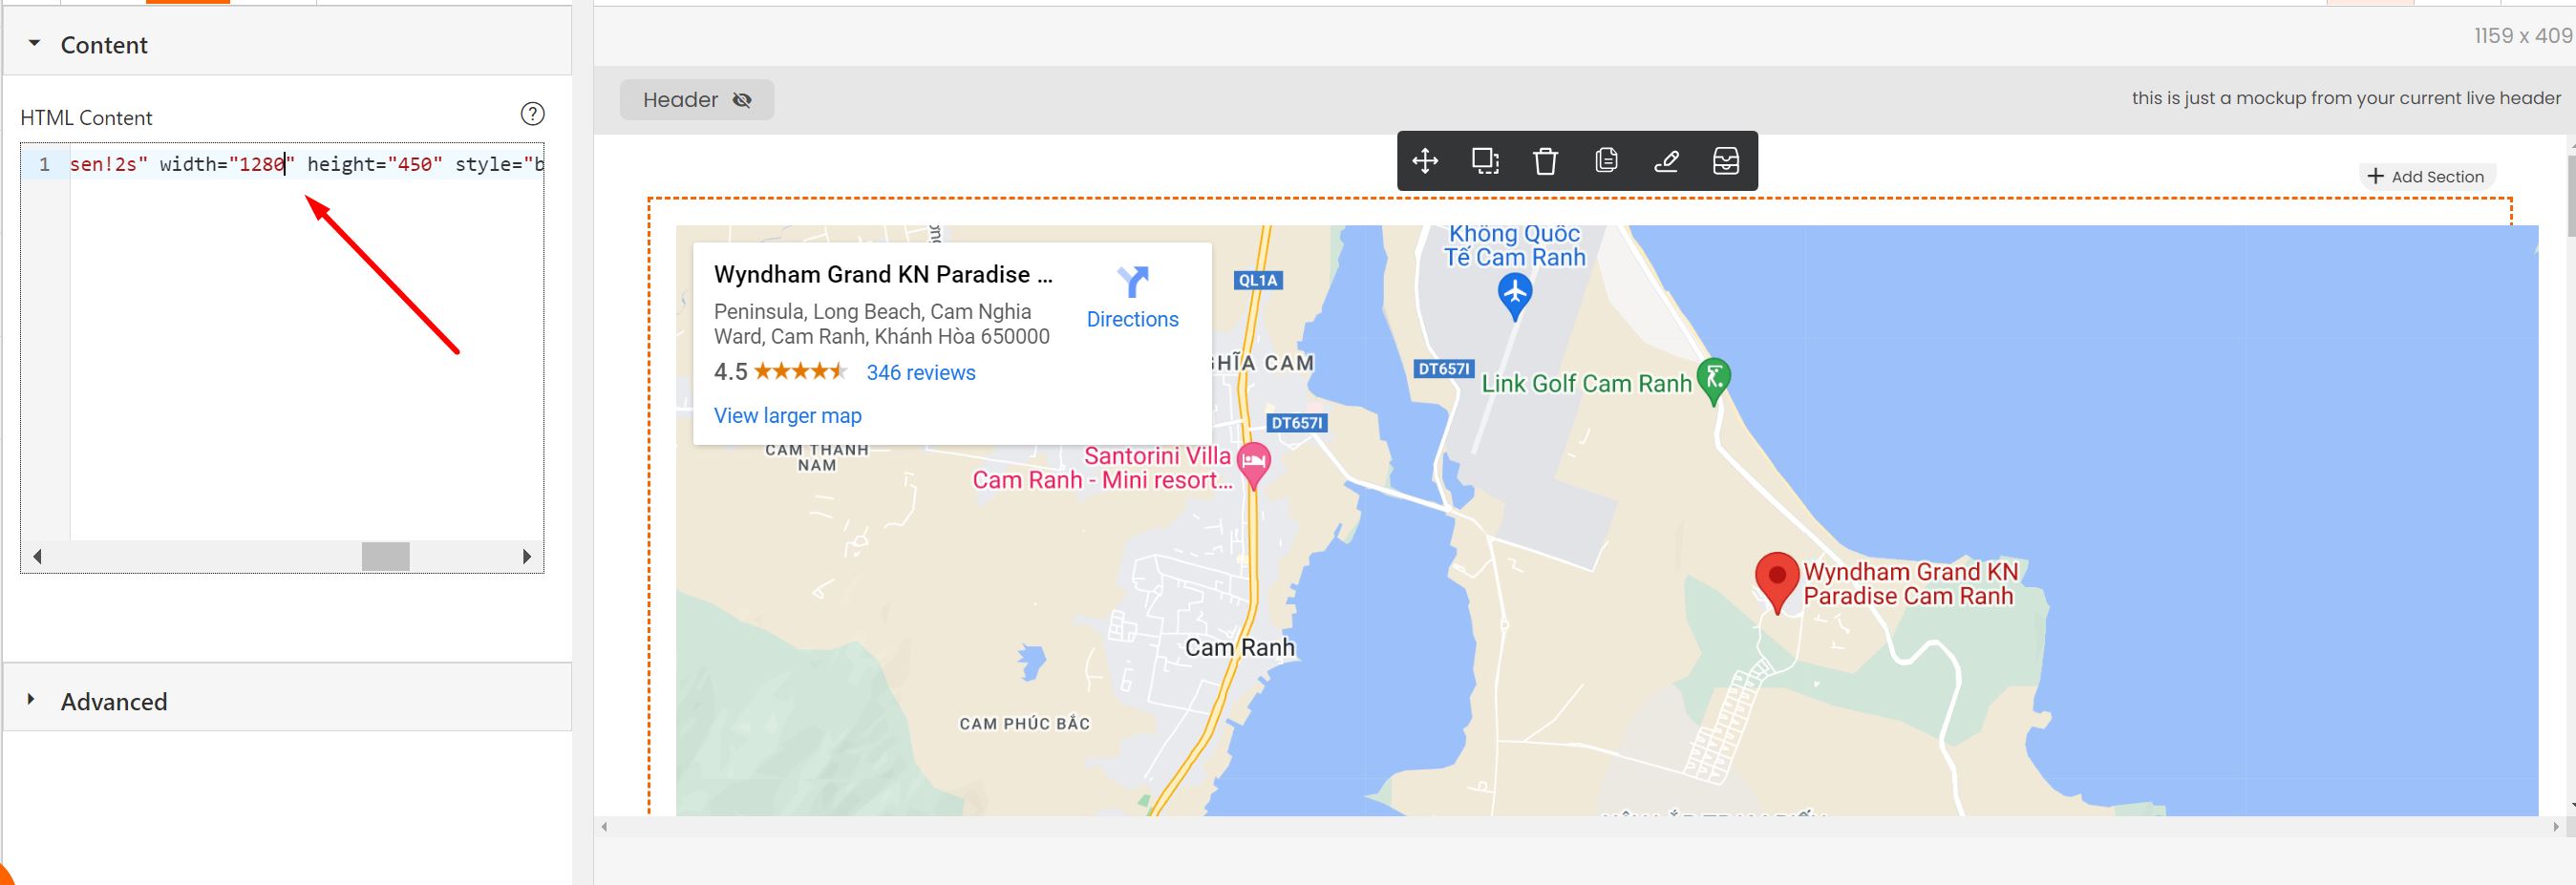Open the View larger map link

787,416
